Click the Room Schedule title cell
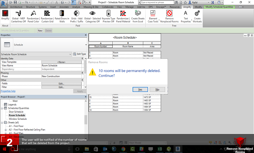Screen dimensions: 254x153 125,38
